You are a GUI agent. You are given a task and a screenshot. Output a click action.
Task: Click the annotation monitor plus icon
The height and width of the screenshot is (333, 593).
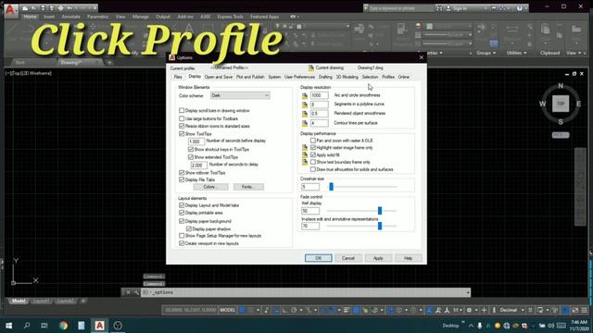pos(484,310)
